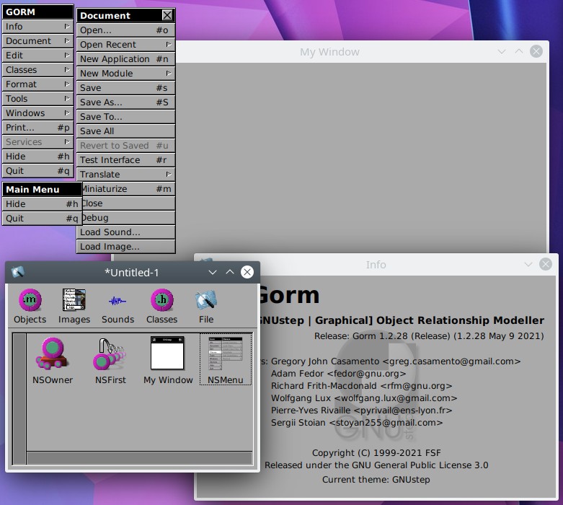Open the Services menu item
563x505 pixels.
tap(37, 142)
